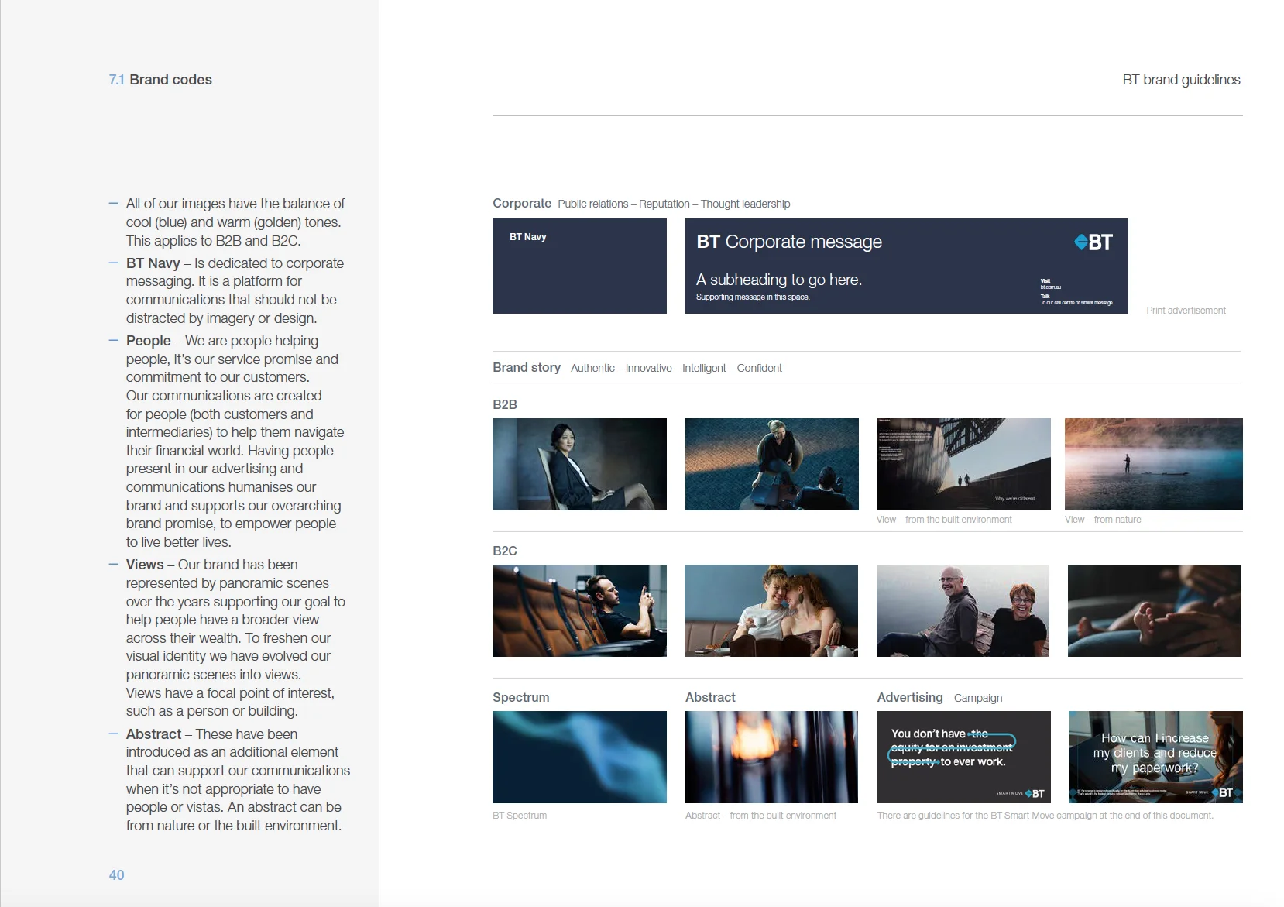Select the BT Navy color swatch
This screenshot has width=1284, height=907.
(579, 266)
